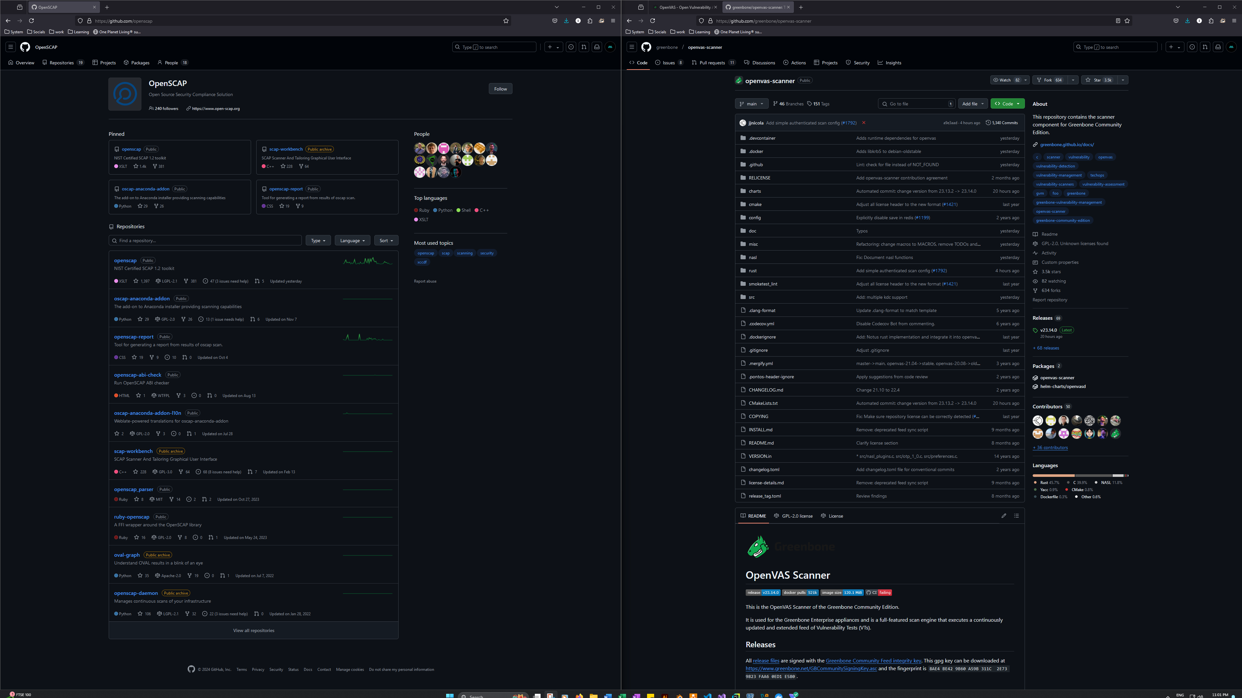Open Issues tab of openvas-scanner
The width and height of the screenshot is (1242, 698).
669,63
